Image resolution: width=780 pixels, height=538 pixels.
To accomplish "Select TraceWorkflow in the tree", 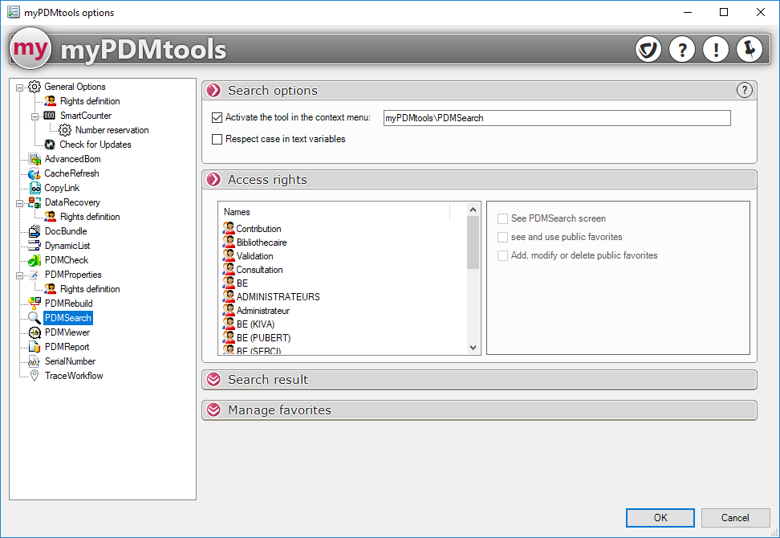I will click(73, 376).
